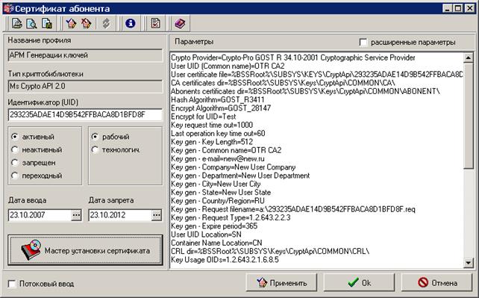The image size is (479, 298).
Task: Select the 'Abonents certificates dir' line
Action: coord(305,91)
